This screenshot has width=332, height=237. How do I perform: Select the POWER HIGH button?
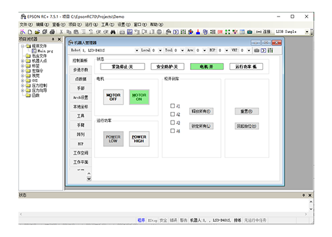pos(139,139)
